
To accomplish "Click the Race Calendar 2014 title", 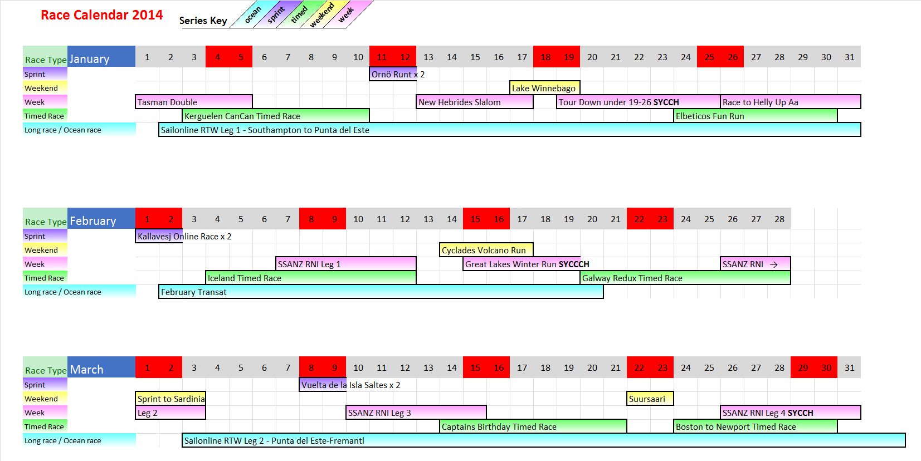I will coord(101,15).
